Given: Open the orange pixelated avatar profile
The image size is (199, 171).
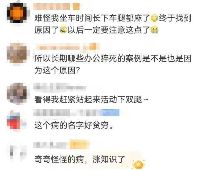Looking at the screenshot, I should [17, 13].
